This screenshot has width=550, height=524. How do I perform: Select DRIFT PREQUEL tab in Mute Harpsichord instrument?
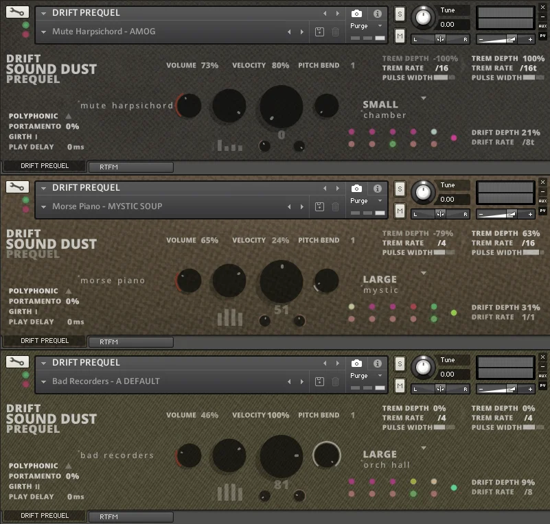(45, 166)
